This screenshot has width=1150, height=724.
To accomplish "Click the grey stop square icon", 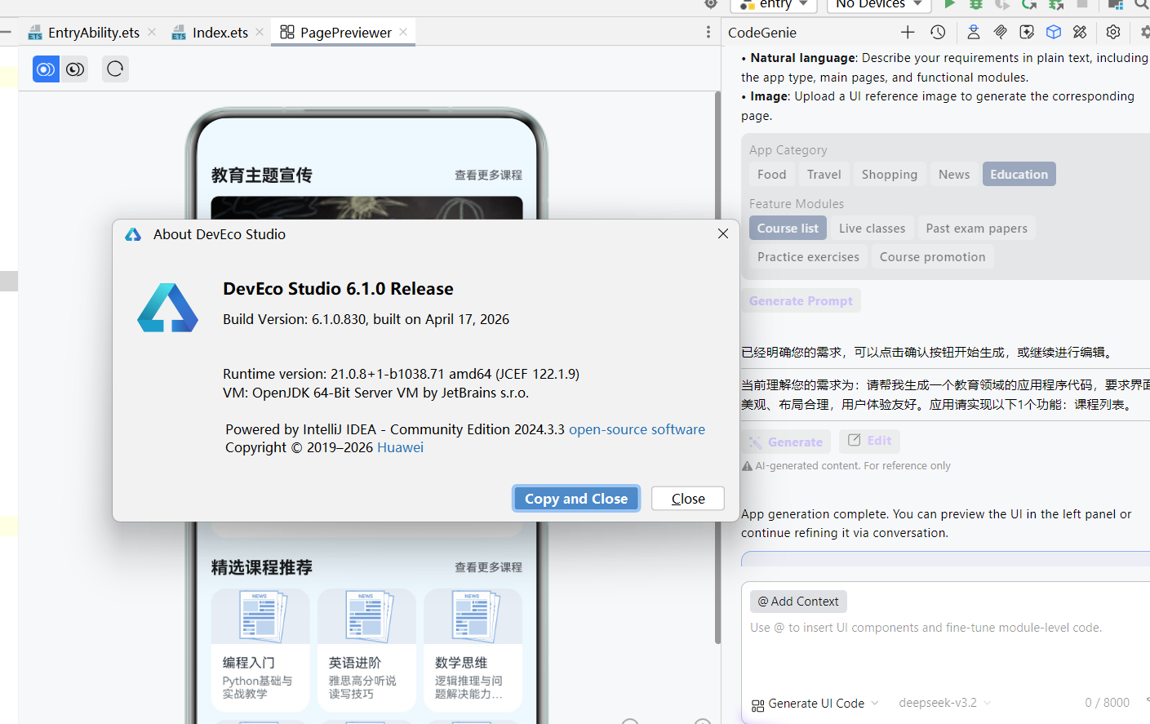I will pos(1082,4).
